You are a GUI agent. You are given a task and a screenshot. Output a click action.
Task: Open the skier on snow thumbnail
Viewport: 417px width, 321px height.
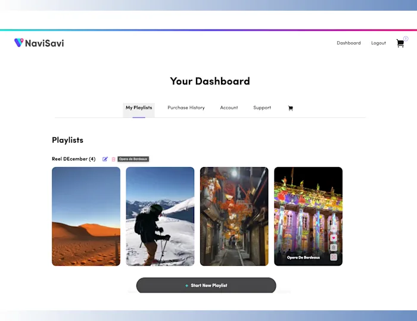pyautogui.click(x=160, y=216)
